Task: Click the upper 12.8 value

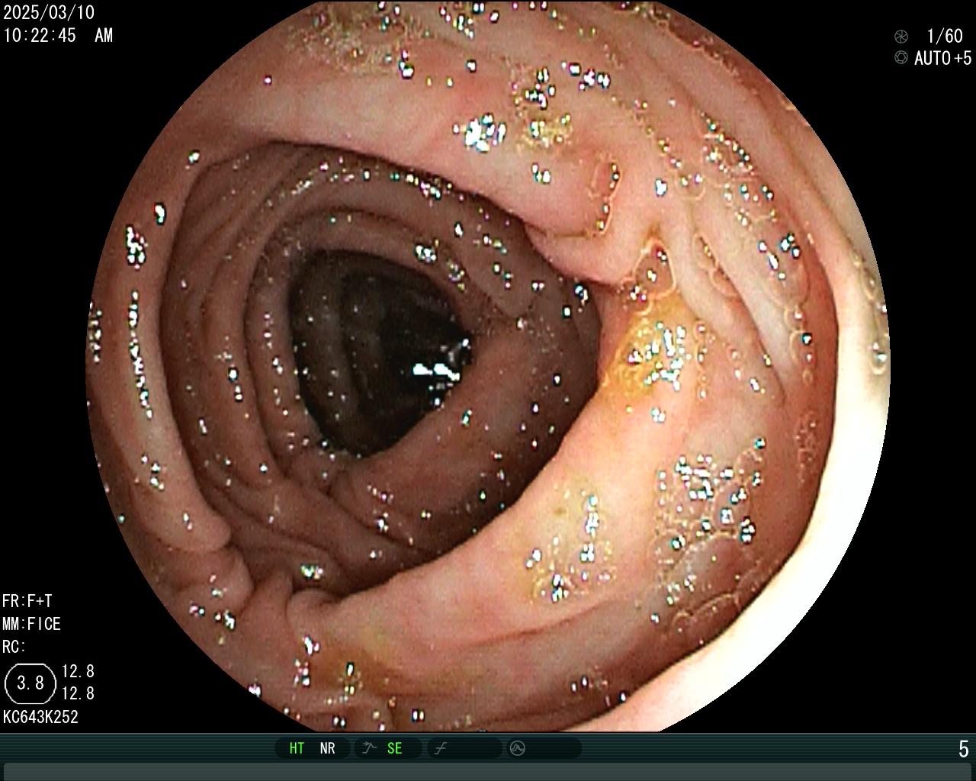Action: (78, 671)
